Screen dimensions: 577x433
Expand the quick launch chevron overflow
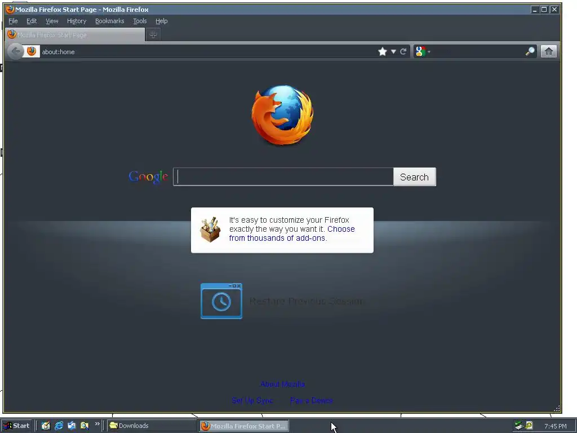[97, 424]
